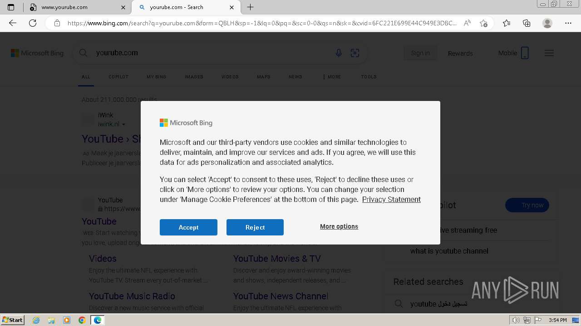Select the yourube.com - Search tab
Screen dimensions: 581x326
click(x=186, y=7)
